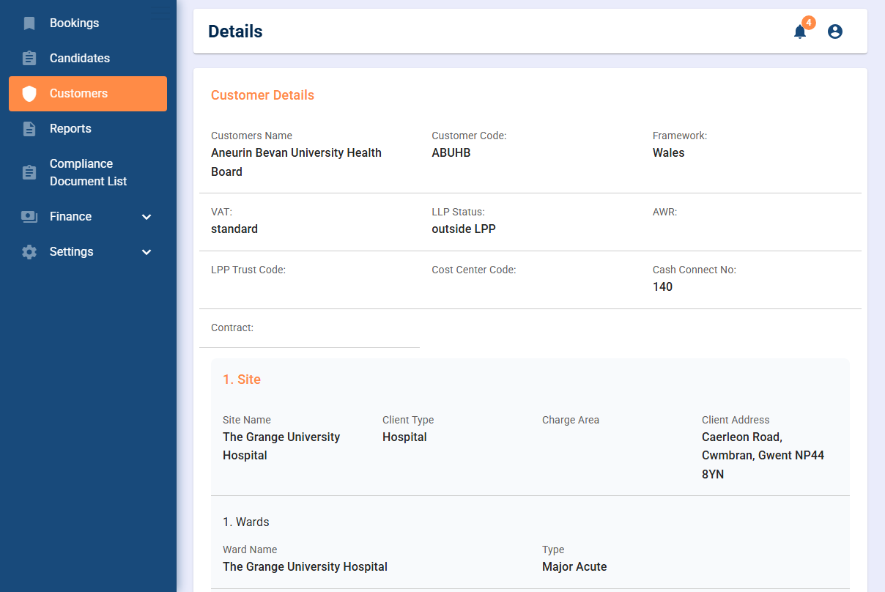The height and width of the screenshot is (592, 885).
Task: Click the Customer Details heading
Action: click(262, 95)
